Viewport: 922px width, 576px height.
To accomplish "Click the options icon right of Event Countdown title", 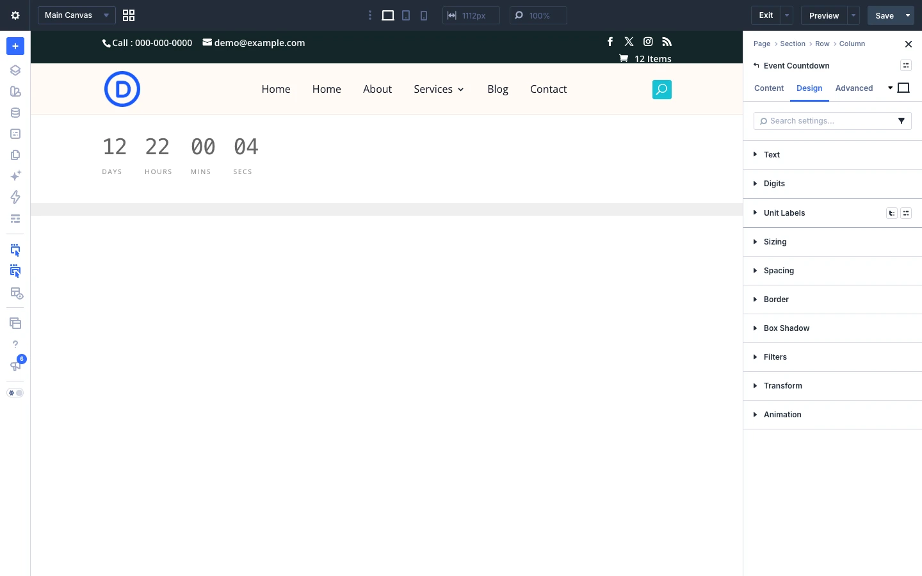I will [906, 65].
